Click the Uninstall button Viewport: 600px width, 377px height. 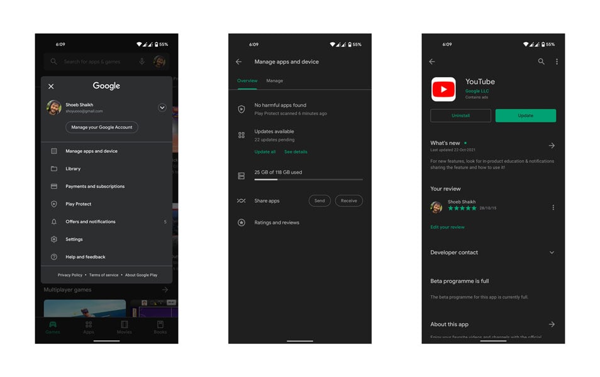point(461,116)
